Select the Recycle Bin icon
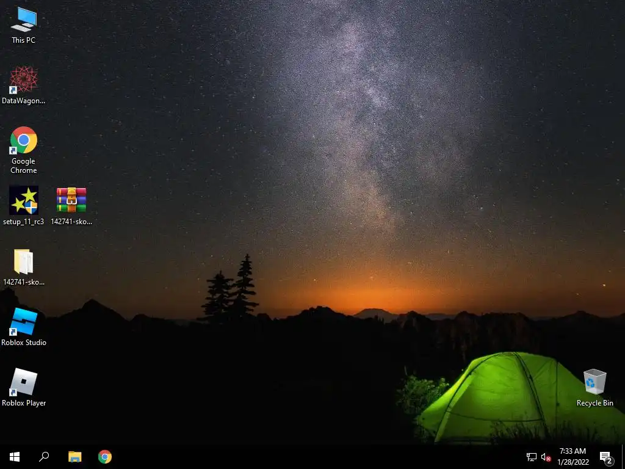Viewport: 625px width, 469px height. click(594, 388)
